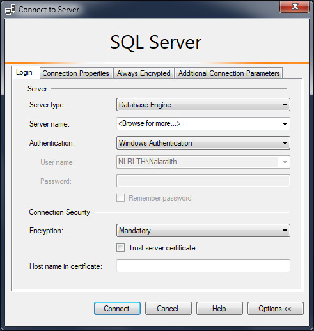Viewport: 314px width, 331px height.
Task: Open the Mandatory encryption combo box
Action: [203, 231]
